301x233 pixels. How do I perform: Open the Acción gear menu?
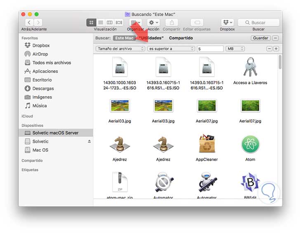153,23
